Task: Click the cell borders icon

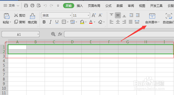Action: (x=64, y=22)
